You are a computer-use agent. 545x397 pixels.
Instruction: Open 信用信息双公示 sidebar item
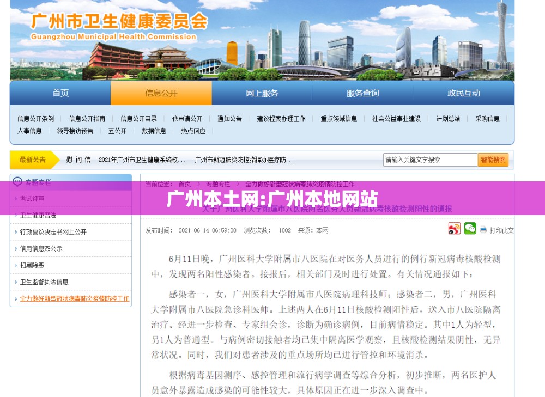tap(41, 249)
